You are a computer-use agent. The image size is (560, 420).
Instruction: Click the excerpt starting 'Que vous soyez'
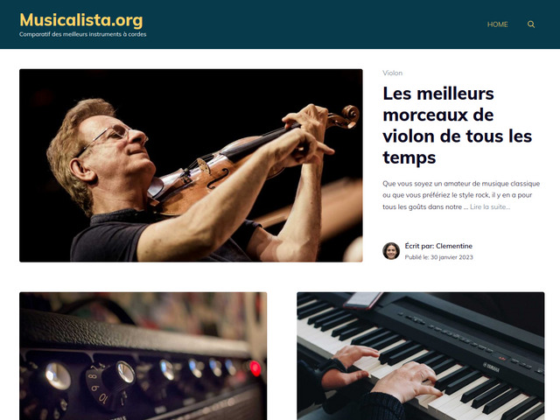(x=461, y=195)
